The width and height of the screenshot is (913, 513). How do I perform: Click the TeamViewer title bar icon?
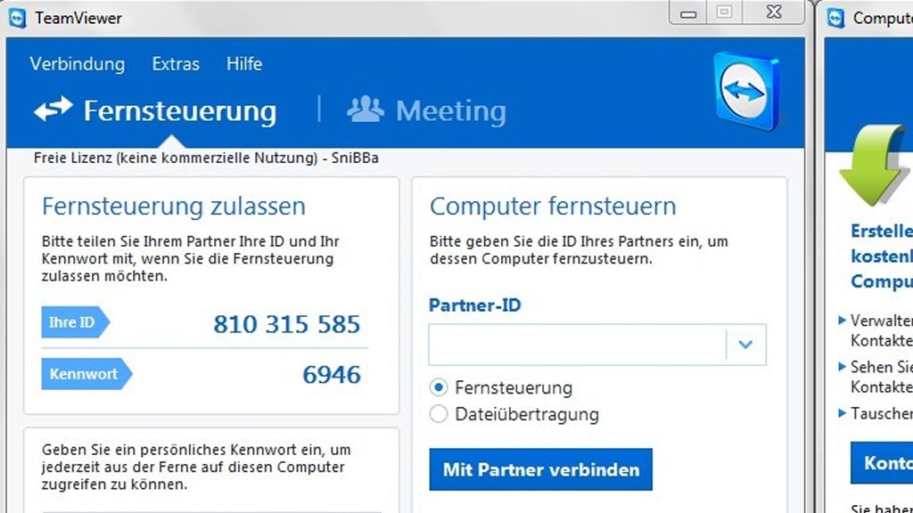(x=18, y=18)
